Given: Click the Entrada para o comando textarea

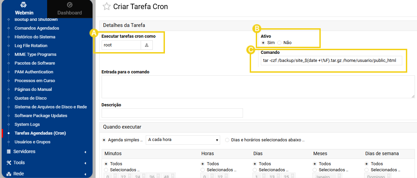Looking at the screenshot, I should (x=258, y=87).
